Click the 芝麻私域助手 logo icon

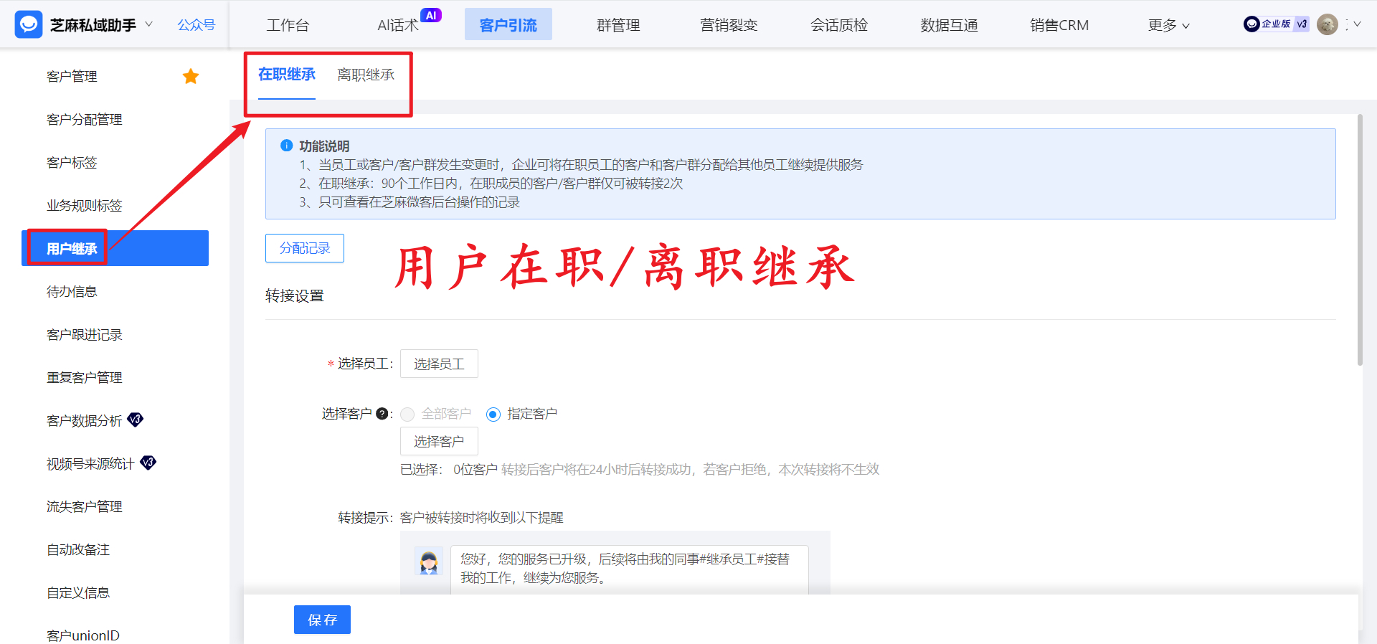pyautogui.click(x=29, y=24)
